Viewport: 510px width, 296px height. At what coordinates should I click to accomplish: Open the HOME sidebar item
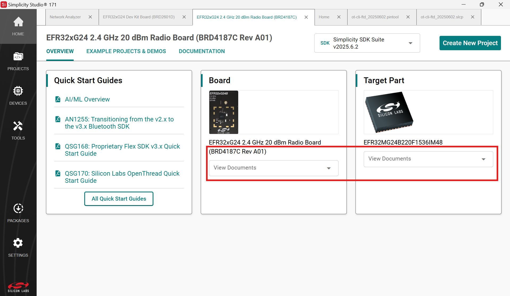coord(18,27)
